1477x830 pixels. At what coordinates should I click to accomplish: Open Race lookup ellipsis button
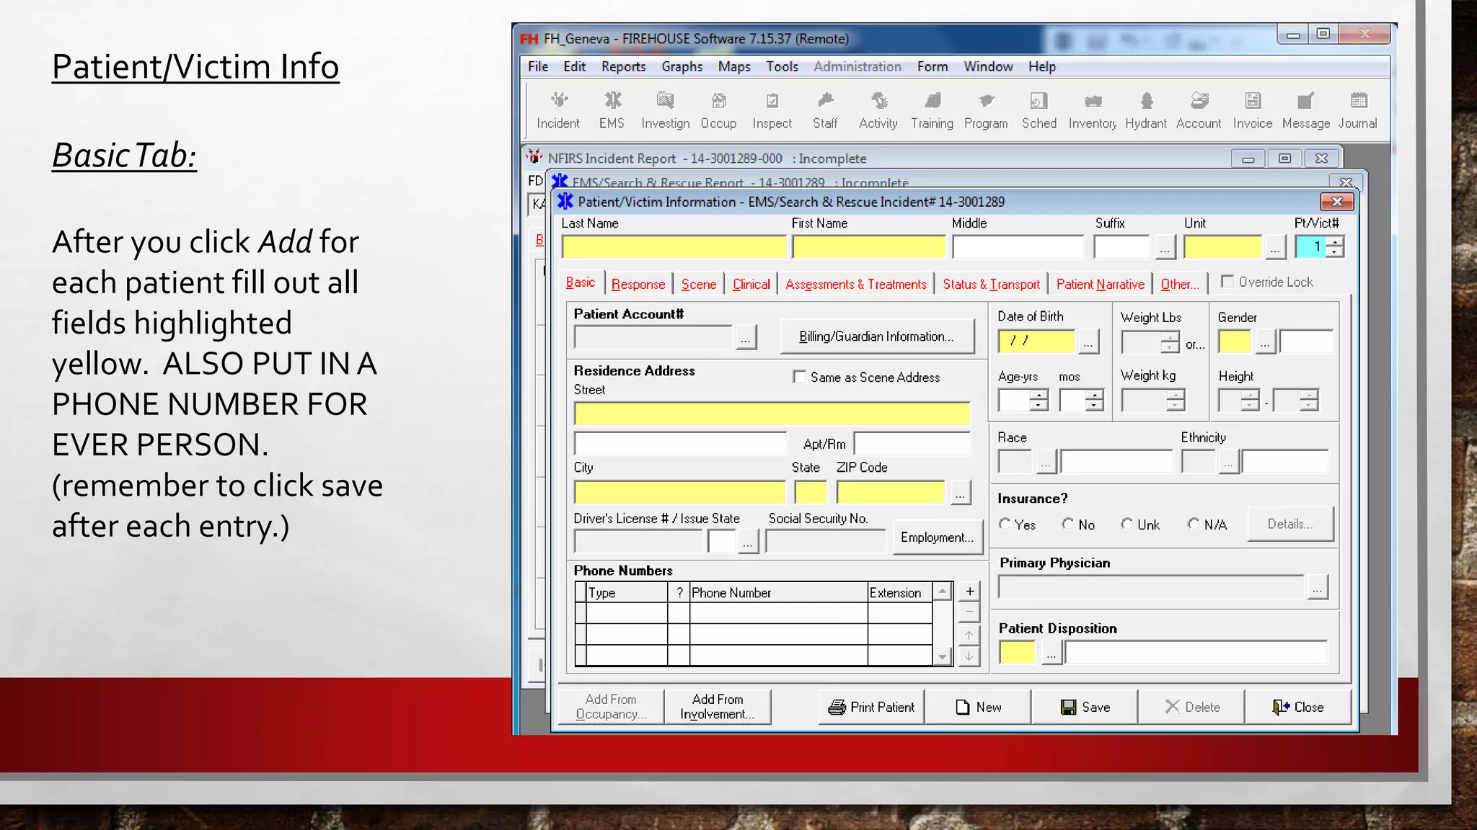coord(1046,461)
